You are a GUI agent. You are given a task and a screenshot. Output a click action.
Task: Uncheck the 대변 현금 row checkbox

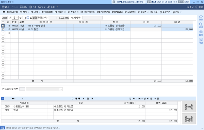coord(3,30)
